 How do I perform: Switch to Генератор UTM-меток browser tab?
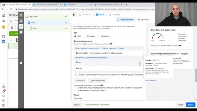tap(108, 5)
